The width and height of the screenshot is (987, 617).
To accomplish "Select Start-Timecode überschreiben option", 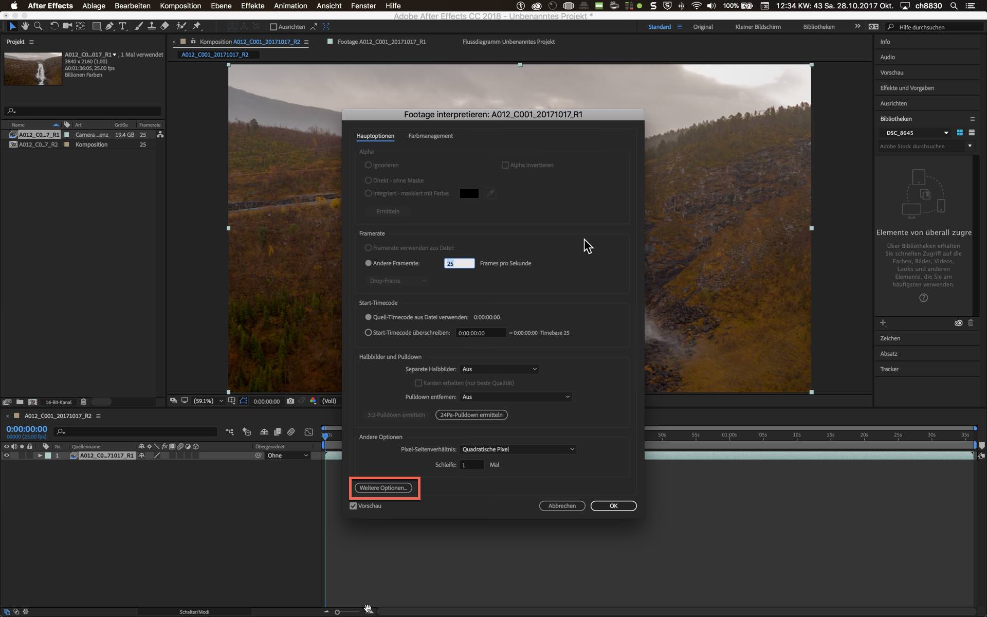I will pos(368,333).
